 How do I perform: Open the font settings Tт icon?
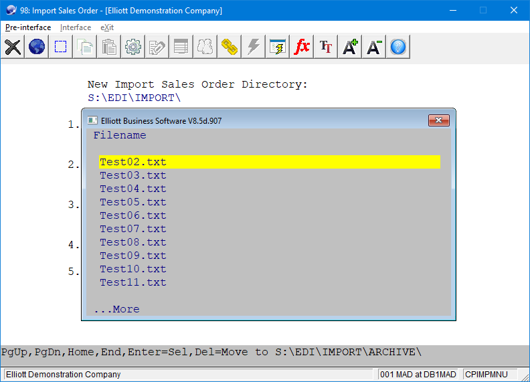[326, 47]
